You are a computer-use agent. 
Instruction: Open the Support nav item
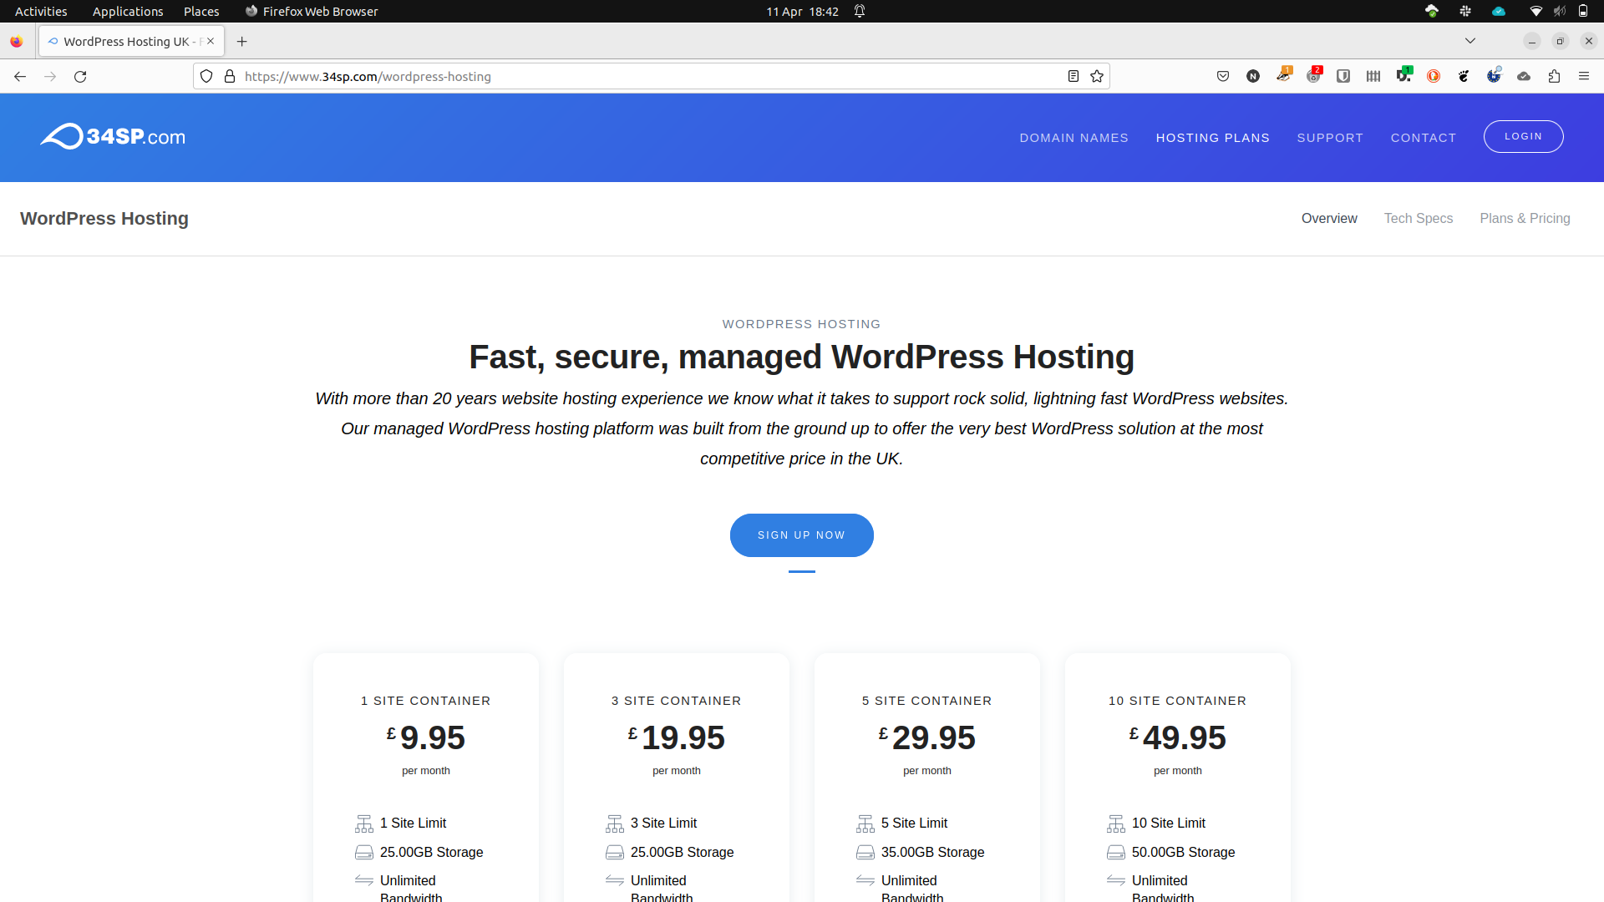pyautogui.click(x=1330, y=138)
